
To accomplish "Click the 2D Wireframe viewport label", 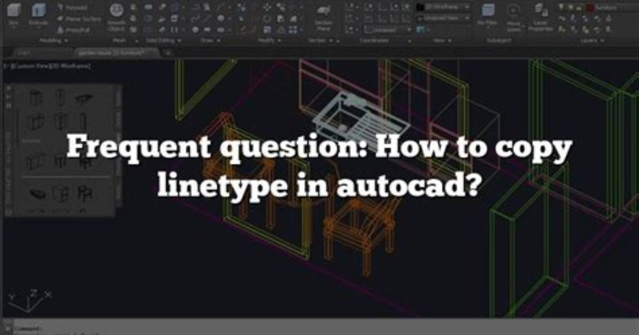I will 70,66.
